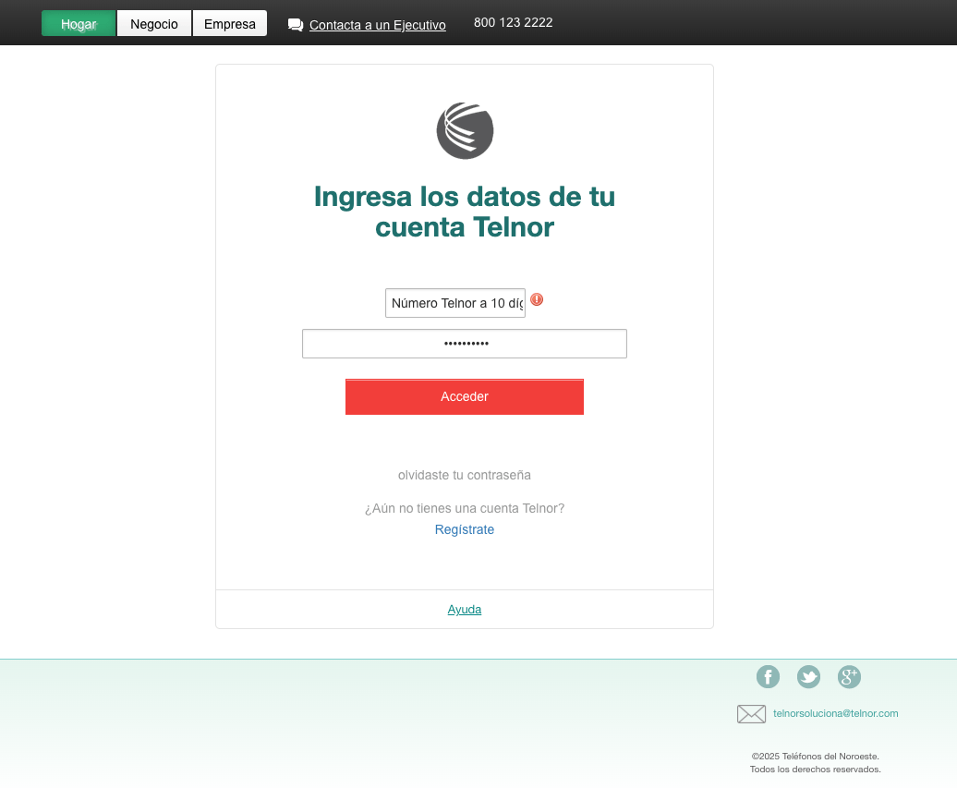Open the Ayuda help link
The width and height of the screenshot is (957, 788).
464,610
